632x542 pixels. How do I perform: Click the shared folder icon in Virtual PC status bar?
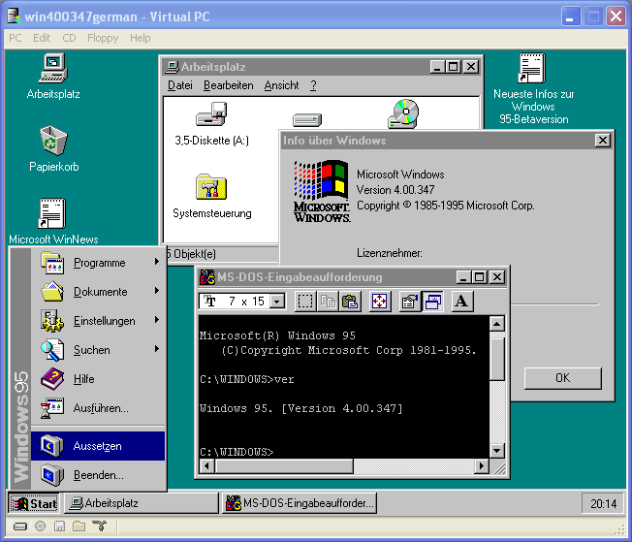tap(79, 526)
